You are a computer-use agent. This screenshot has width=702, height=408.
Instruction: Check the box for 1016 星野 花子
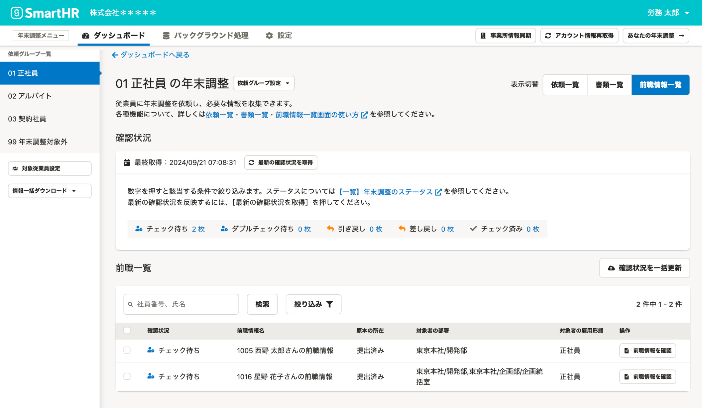[127, 376]
